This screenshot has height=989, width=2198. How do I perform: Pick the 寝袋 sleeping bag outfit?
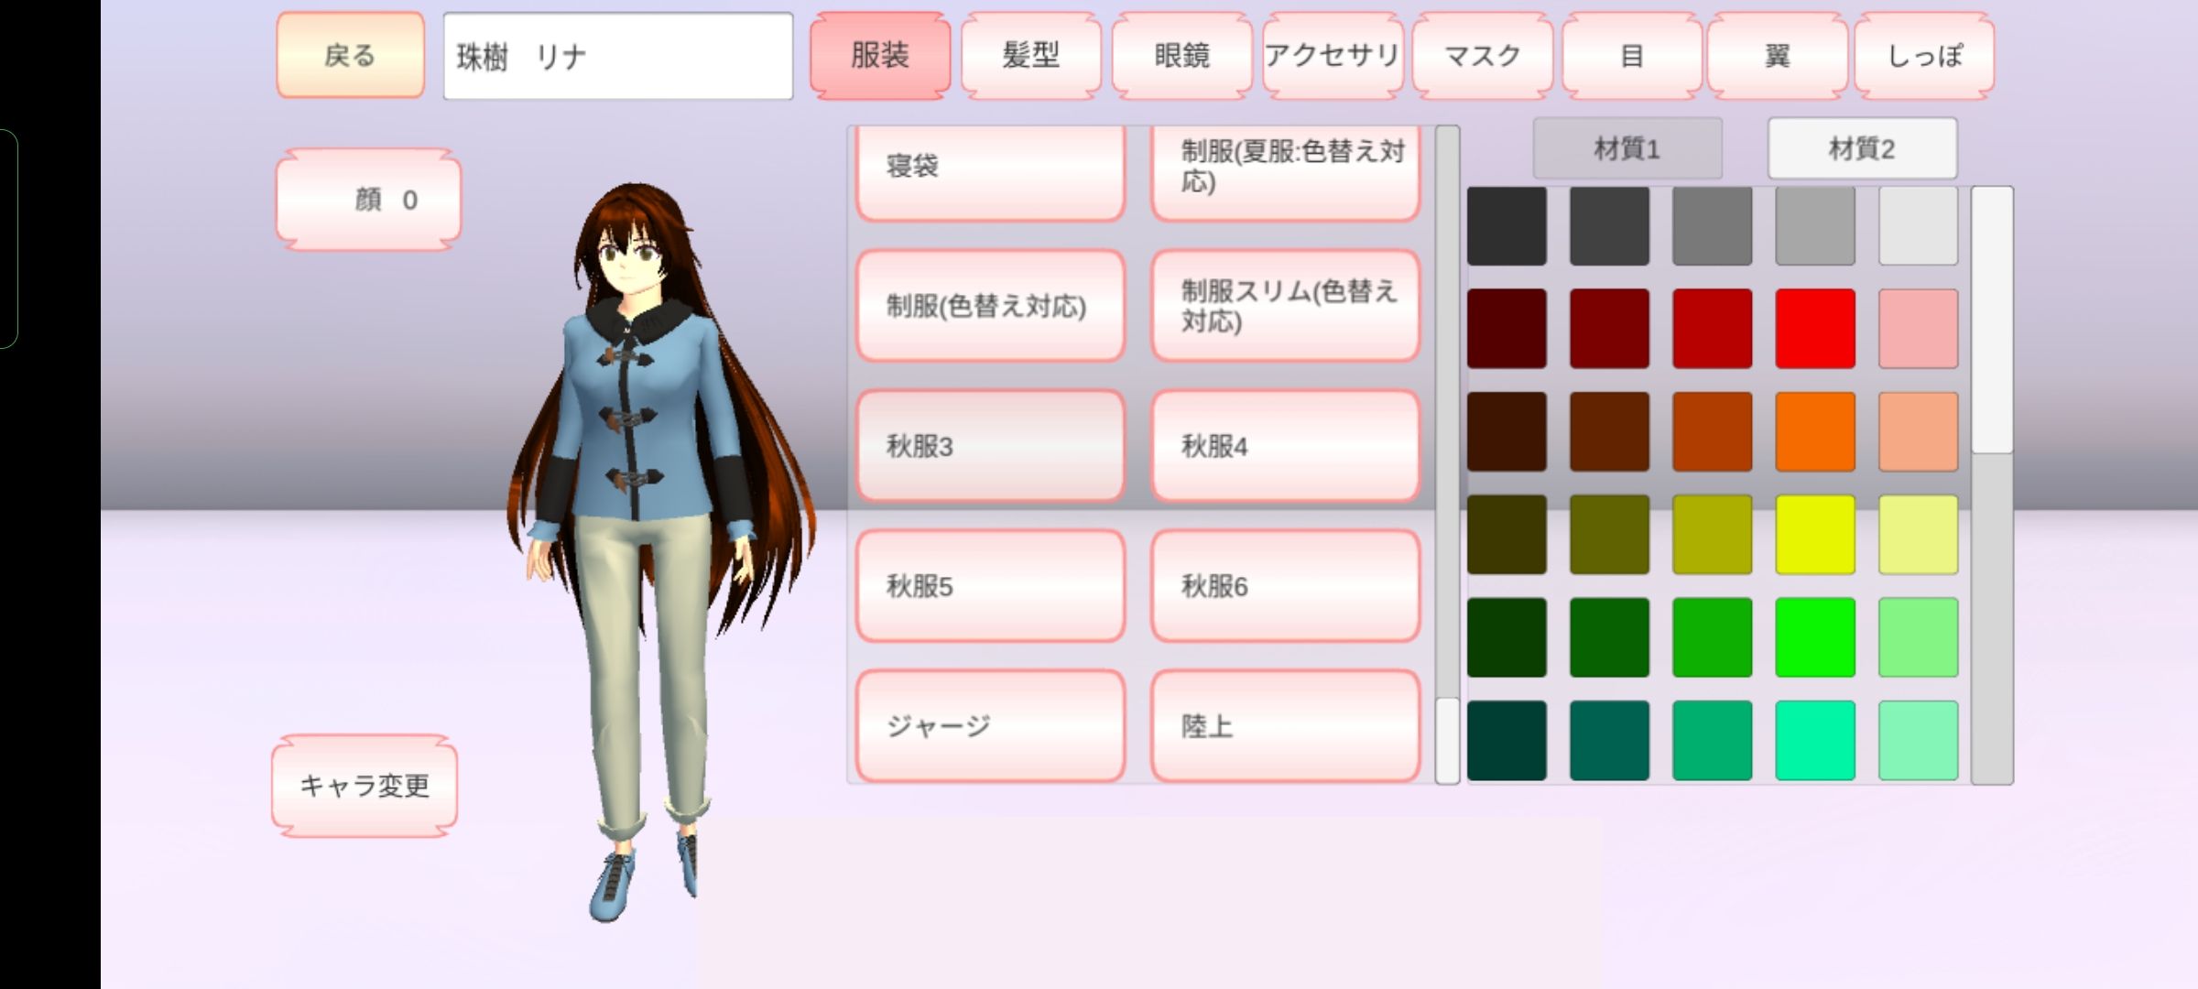click(x=990, y=169)
